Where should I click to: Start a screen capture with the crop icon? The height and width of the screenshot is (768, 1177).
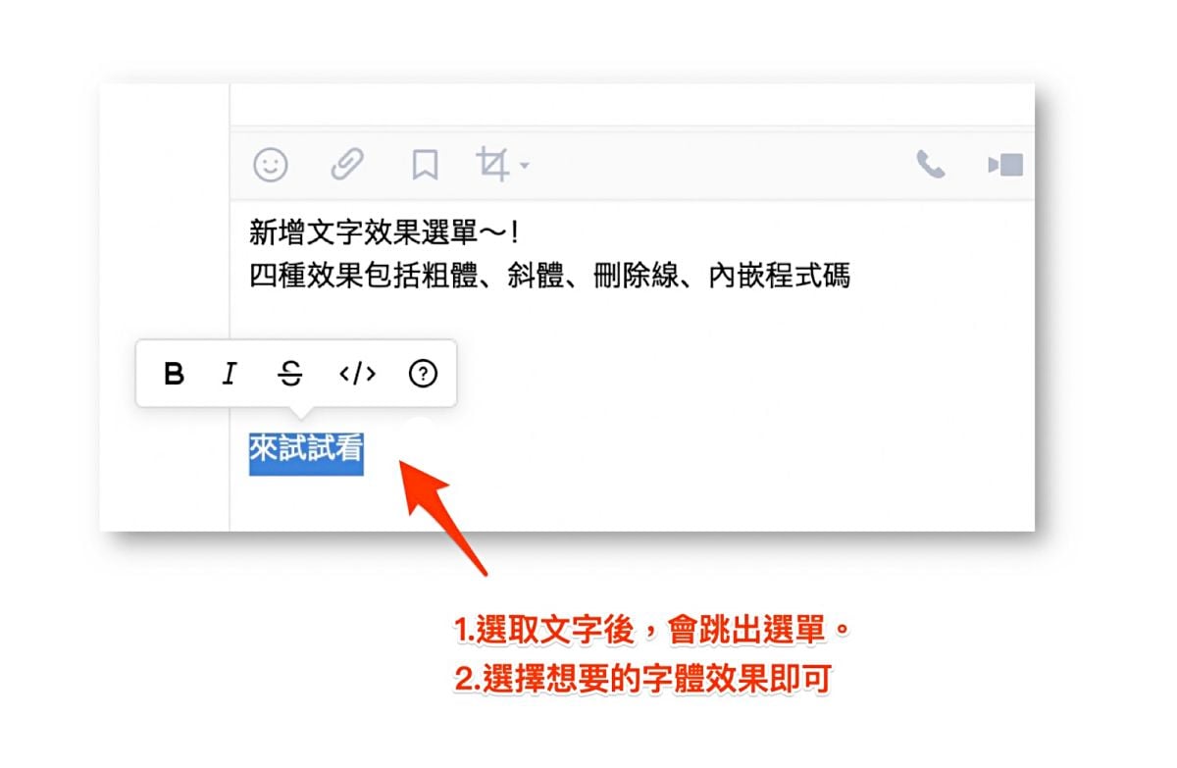493,164
